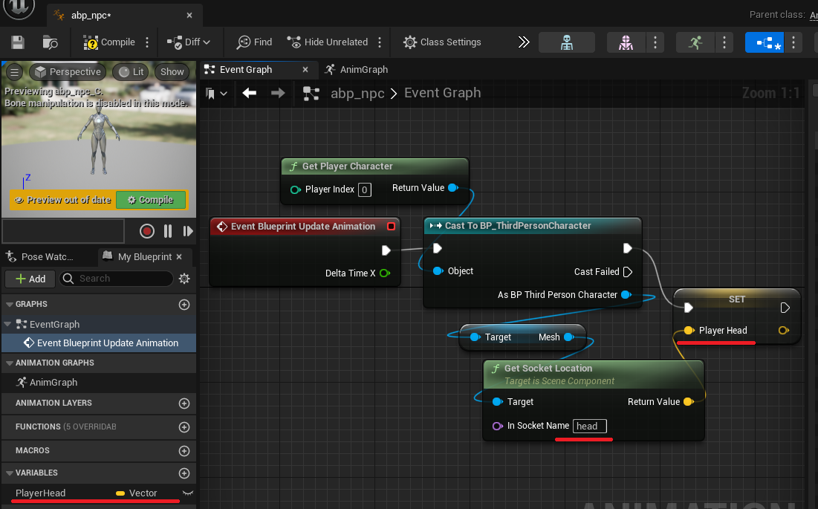818x509 pixels.
Task: Add a new graph with plus icon
Action: 184,305
